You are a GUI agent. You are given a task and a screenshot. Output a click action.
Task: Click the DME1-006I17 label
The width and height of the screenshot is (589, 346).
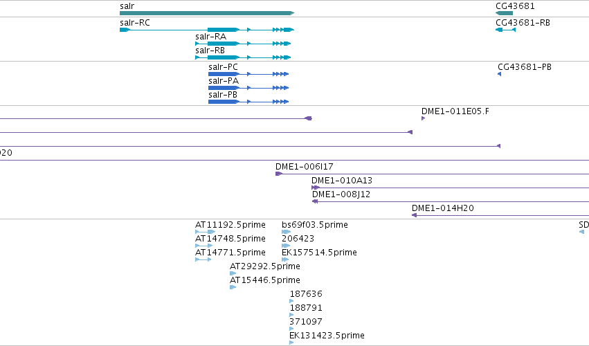click(x=305, y=166)
